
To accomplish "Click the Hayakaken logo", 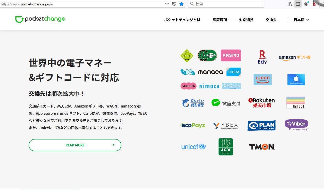I will pos(231,86).
